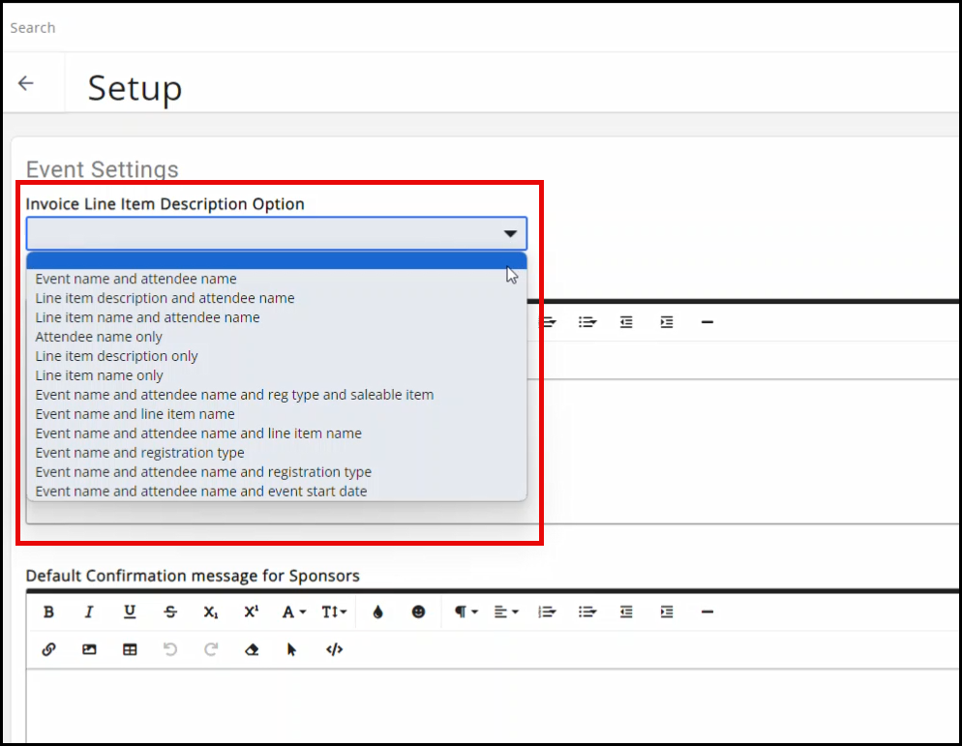This screenshot has width=962, height=746.
Task: Clear formatting with the eraser icon
Action: point(252,650)
